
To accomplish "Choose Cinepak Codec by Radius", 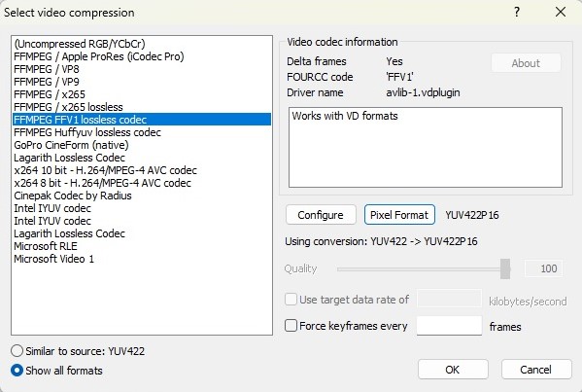I will click(142, 196).
